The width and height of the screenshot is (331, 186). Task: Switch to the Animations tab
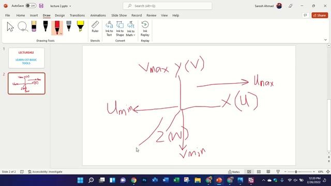98,16
